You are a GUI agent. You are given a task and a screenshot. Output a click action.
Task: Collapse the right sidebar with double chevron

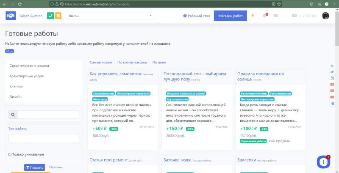332,66
